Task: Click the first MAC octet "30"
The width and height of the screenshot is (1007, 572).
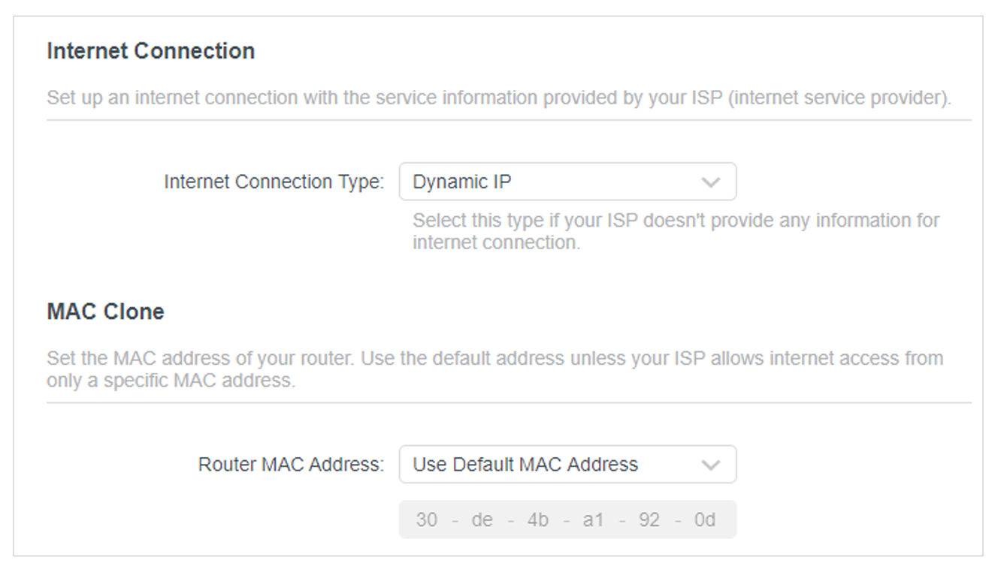Action: click(426, 520)
